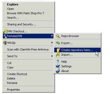The height and width of the screenshot is (94, 110).
Task: Click the Import icon
Action: pyautogui.click(x=58, y=55)
